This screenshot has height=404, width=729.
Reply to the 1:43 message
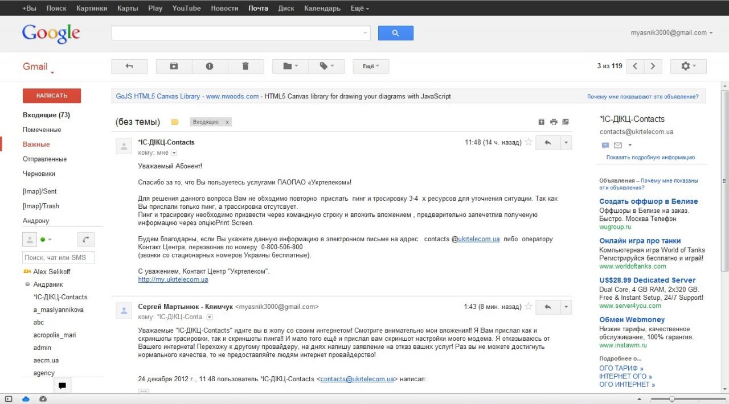pyautogui.click(x=548, y=307)
